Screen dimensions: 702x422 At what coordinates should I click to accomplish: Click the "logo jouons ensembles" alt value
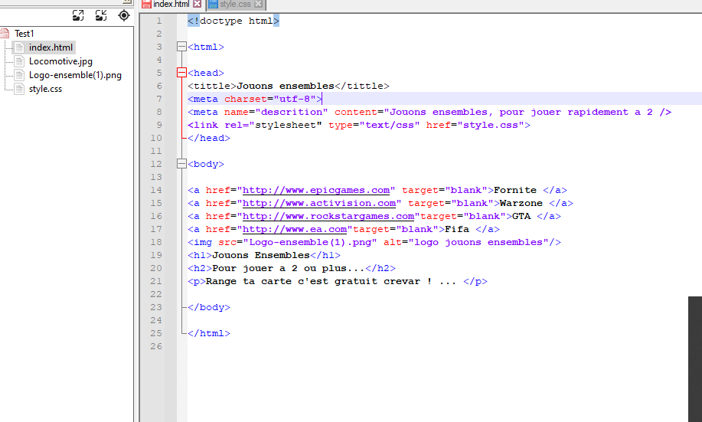478,242
